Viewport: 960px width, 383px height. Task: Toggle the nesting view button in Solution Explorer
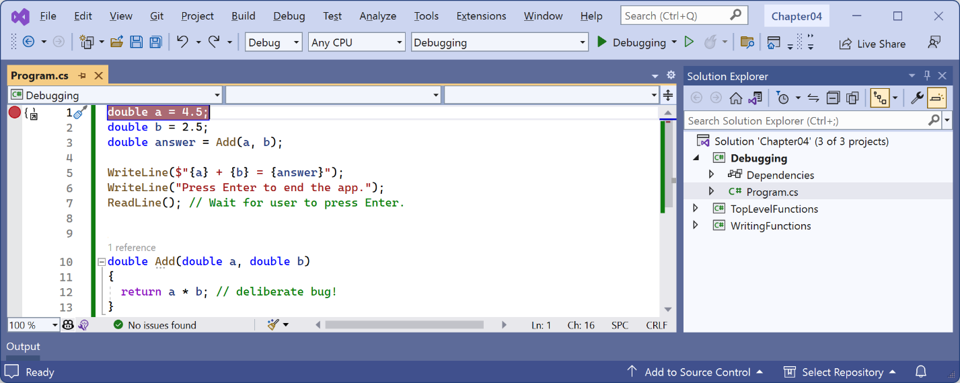pyautogui.click(x=880, y=98)
